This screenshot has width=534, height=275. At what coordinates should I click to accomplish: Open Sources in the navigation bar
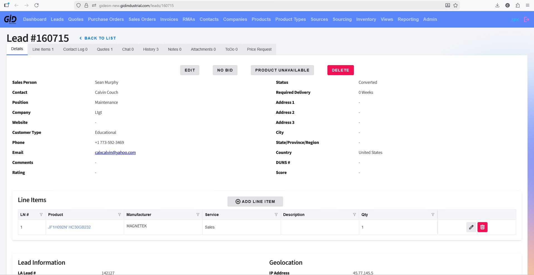(x=319, y=19)
